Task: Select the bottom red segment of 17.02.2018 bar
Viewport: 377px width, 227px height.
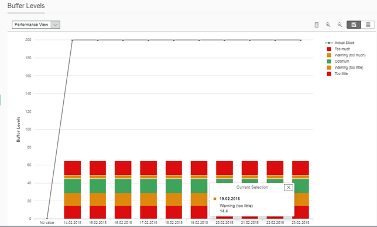Action: (x=148, y=212)
